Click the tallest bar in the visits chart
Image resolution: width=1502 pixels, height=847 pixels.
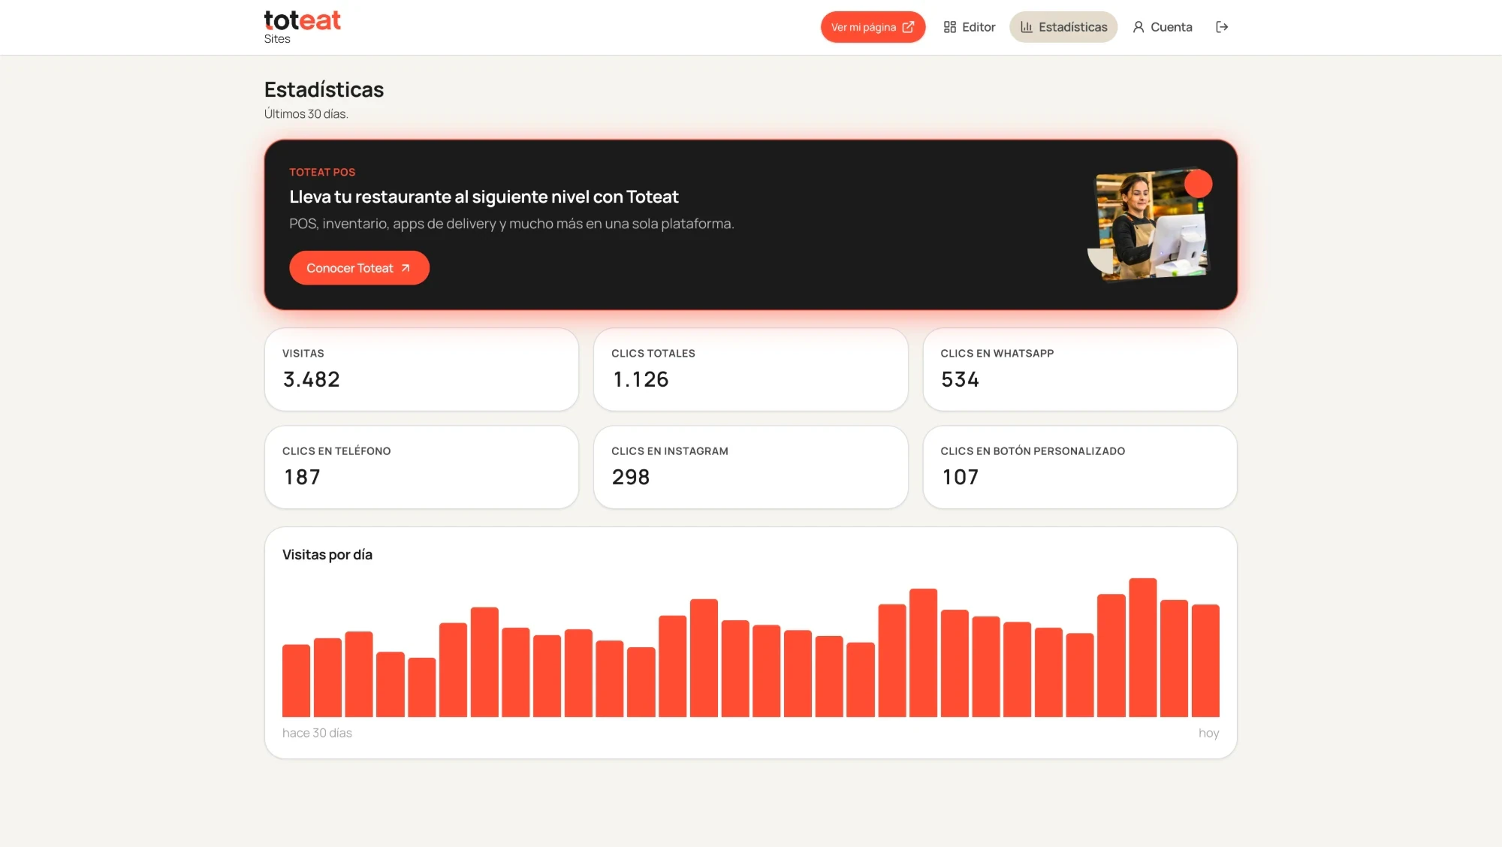[1142, 647]
